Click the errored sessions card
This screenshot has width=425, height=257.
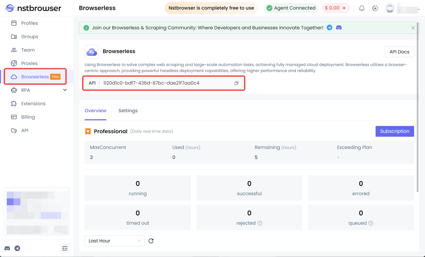coord(361,188)
